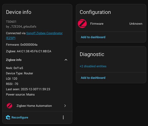The image size is (148, 126).
Task: Click the Last seen timestamp line
Action: (28, 89)
